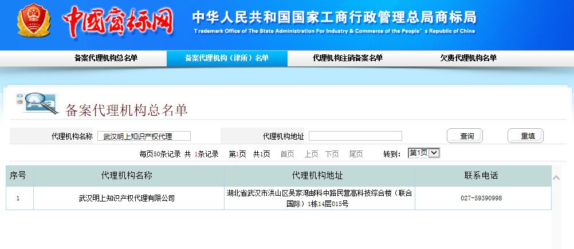This screenshot has width=574, height=249.
Task: Open the 备案代理机构总名单 tab
Action: (106, 58)
